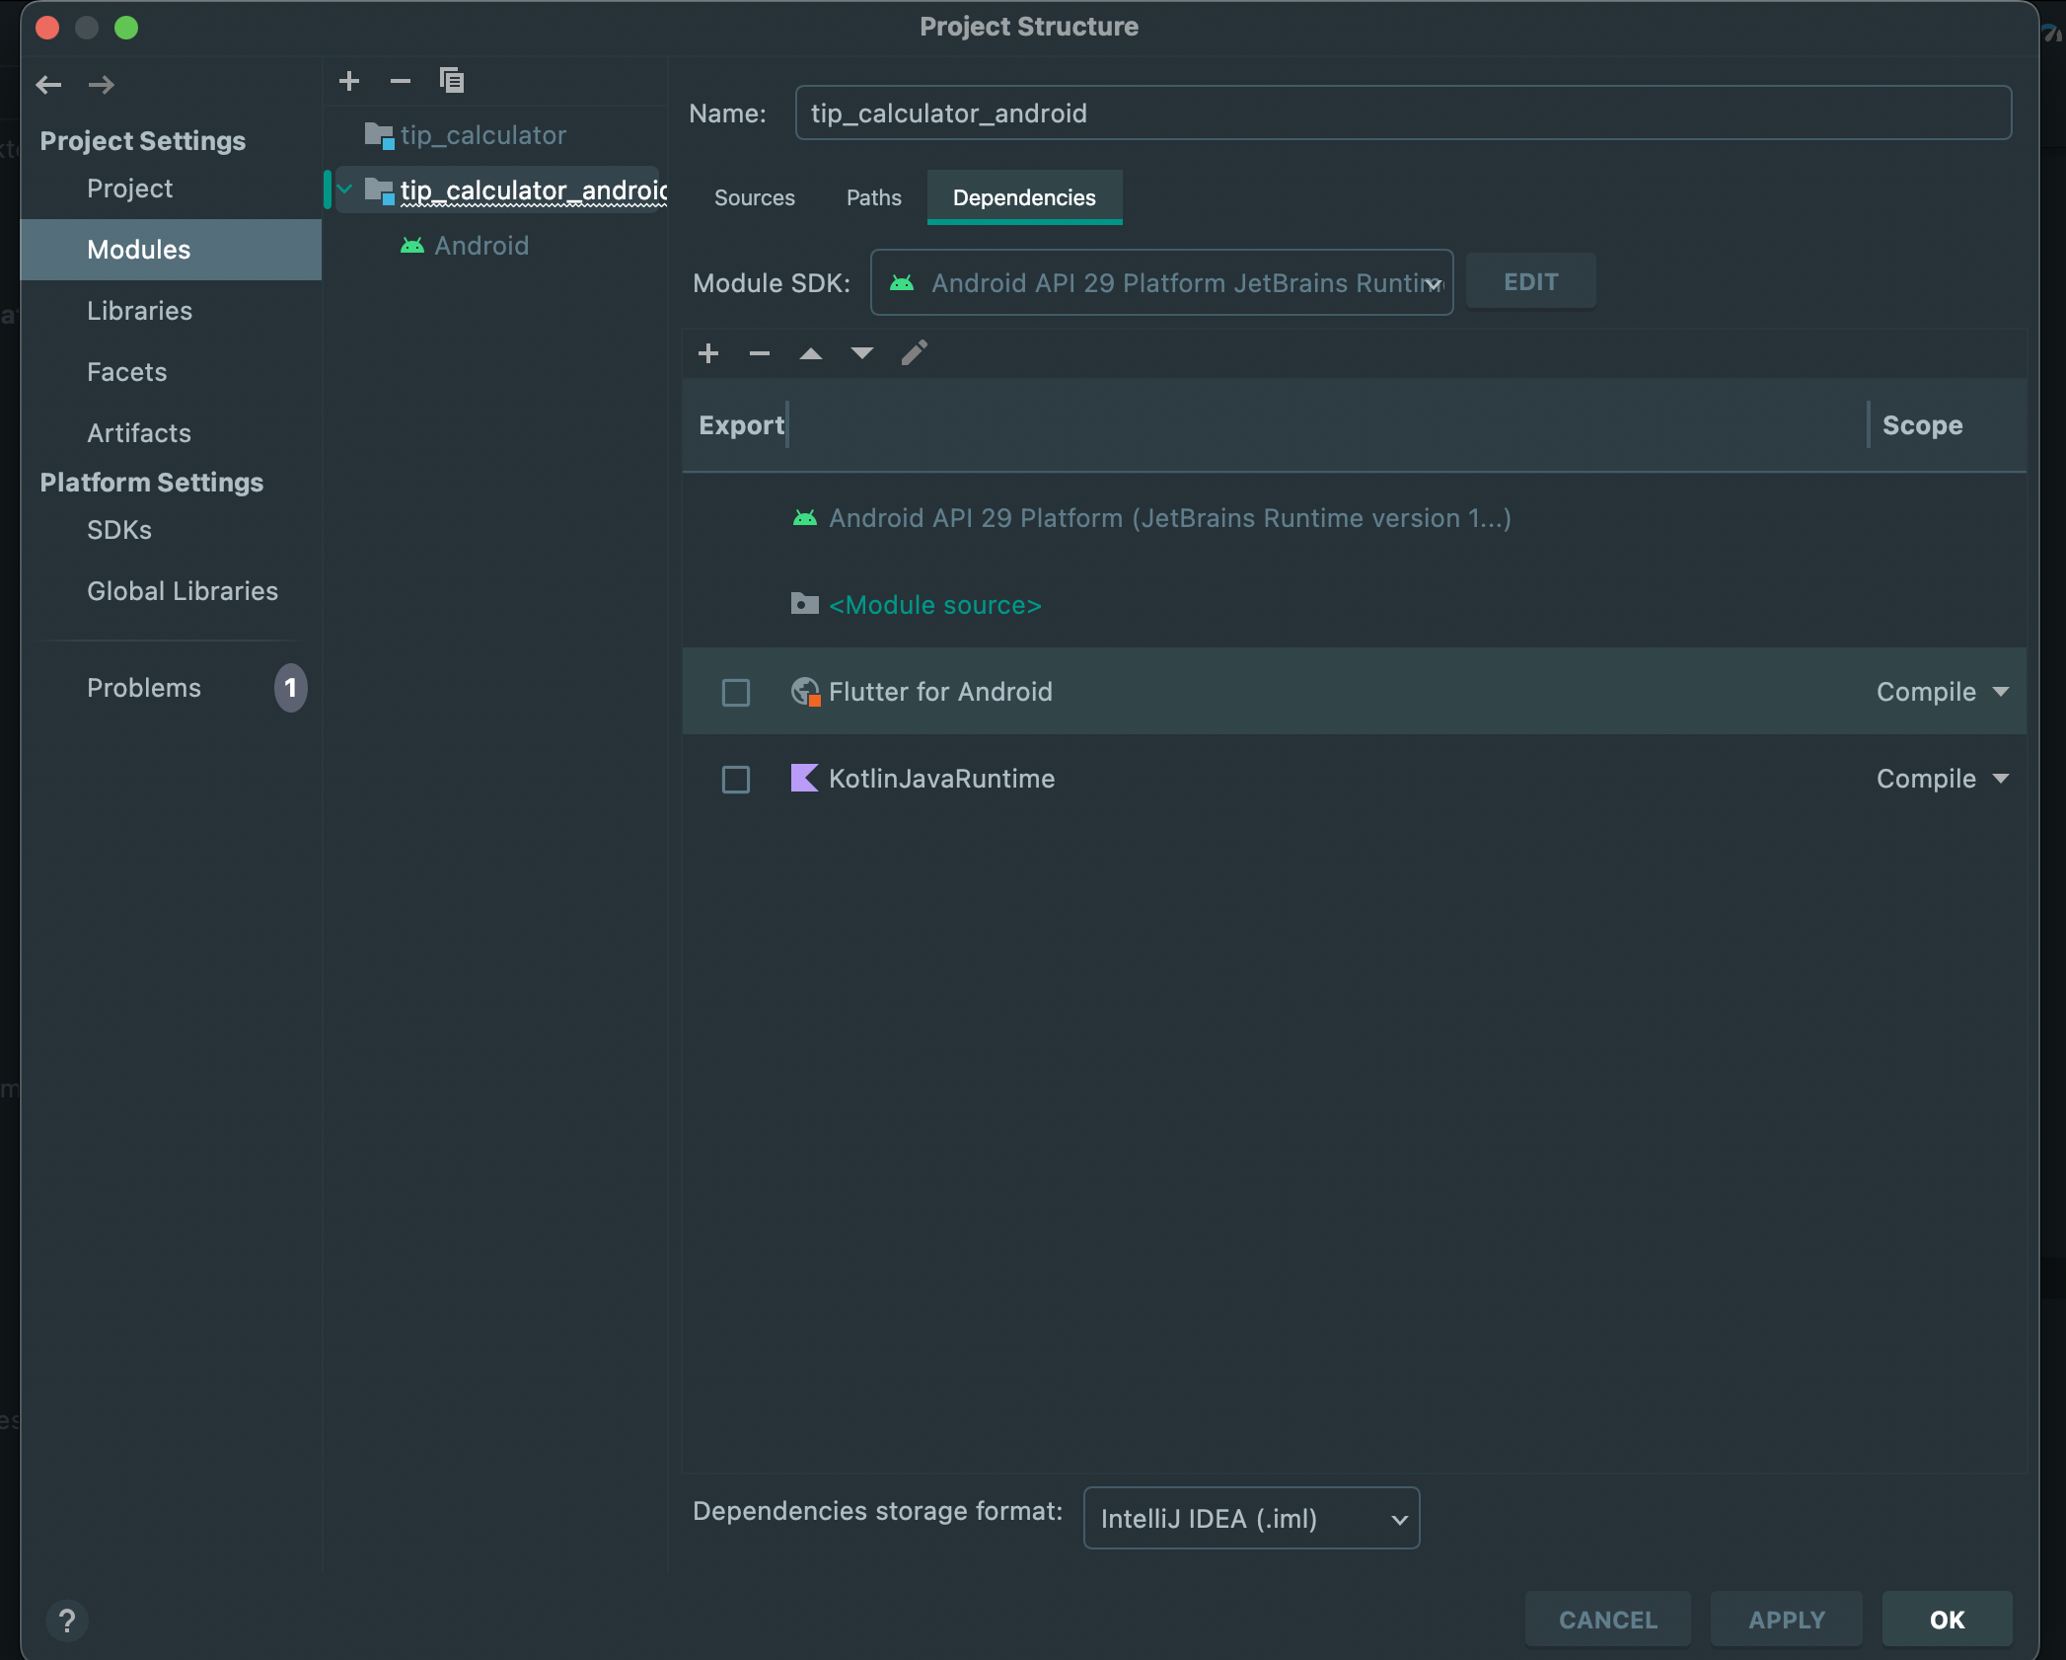Toggle export checkbox for Flutter for Android
This screenshot has width=2066, height=1660.
pos(736,692)
